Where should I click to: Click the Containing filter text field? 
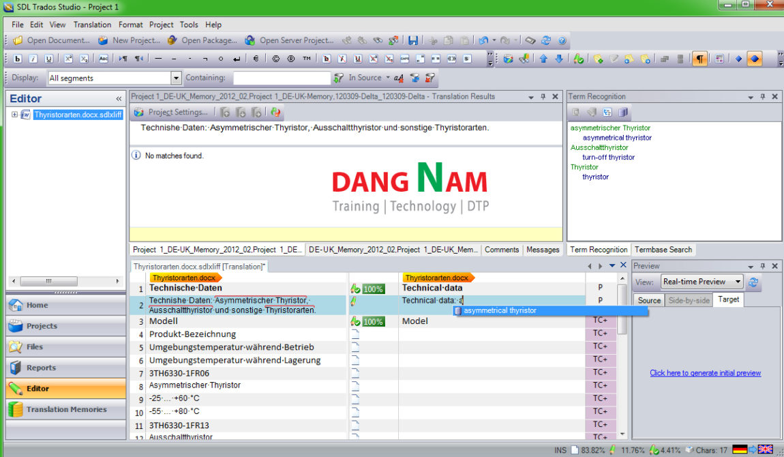(282, 78)
